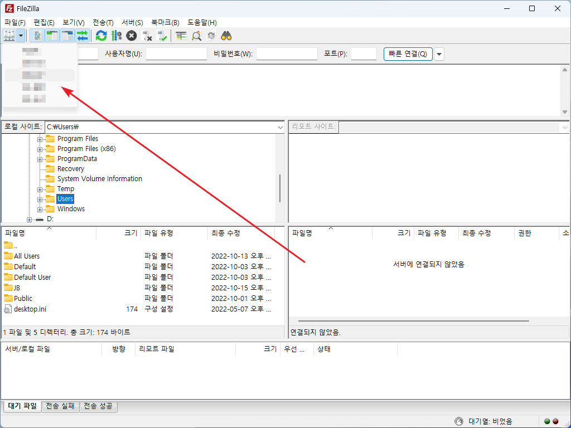This screenshot has width=571, height=428.
Task: Sort remote files by 권한 column
Action: [x=536, y=233]
